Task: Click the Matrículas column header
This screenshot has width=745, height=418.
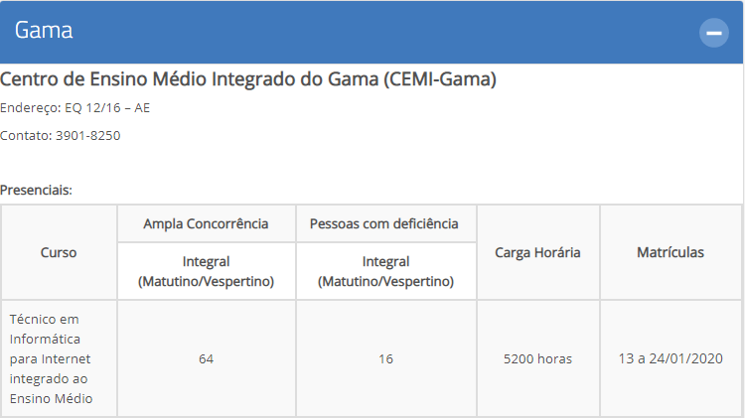Action: [x=670, y=252]
